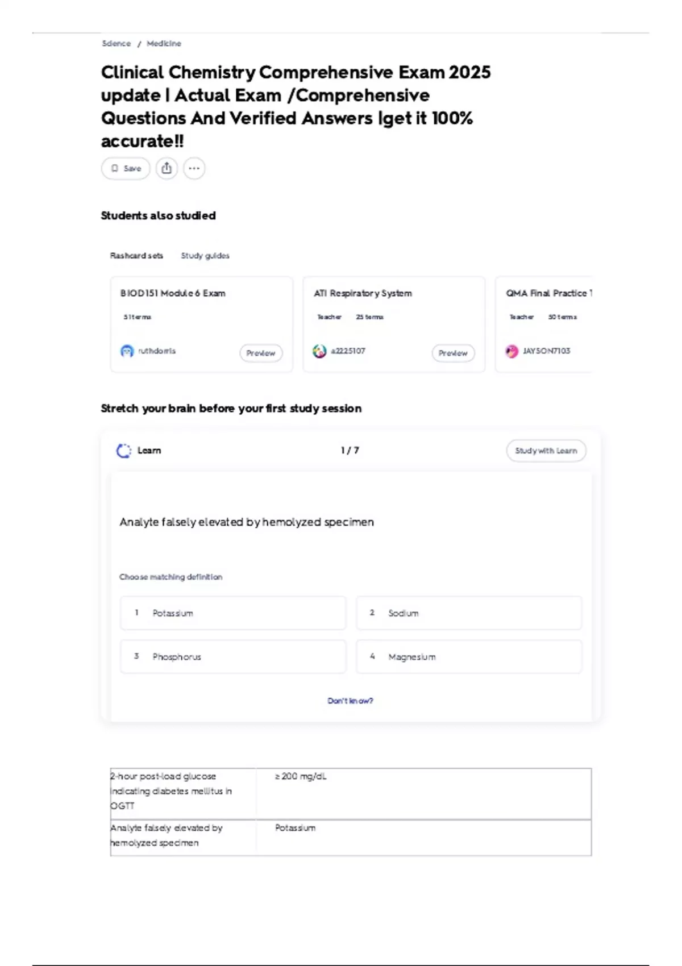The height and width of the screenshot is (966, 682).
Task: Choose answer option Magnesium
Action: [469, 657]
